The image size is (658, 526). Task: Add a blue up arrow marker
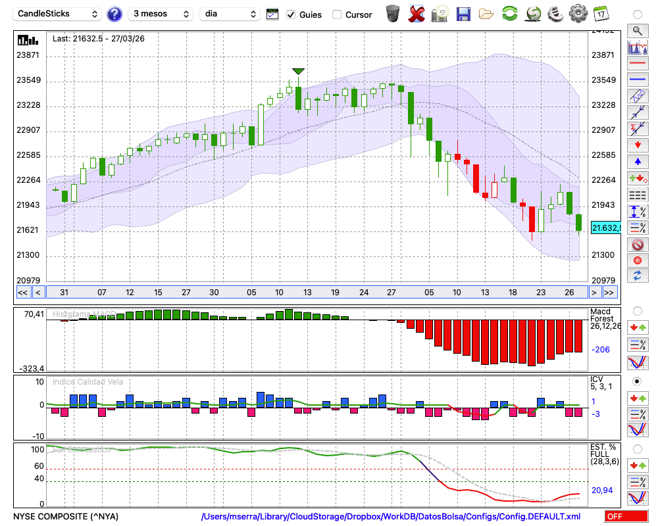638,162
